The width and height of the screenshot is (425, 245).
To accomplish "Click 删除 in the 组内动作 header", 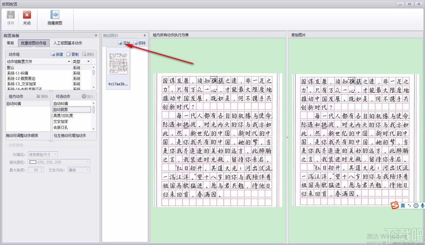I will pyautogui.click(x=42, y=96).
